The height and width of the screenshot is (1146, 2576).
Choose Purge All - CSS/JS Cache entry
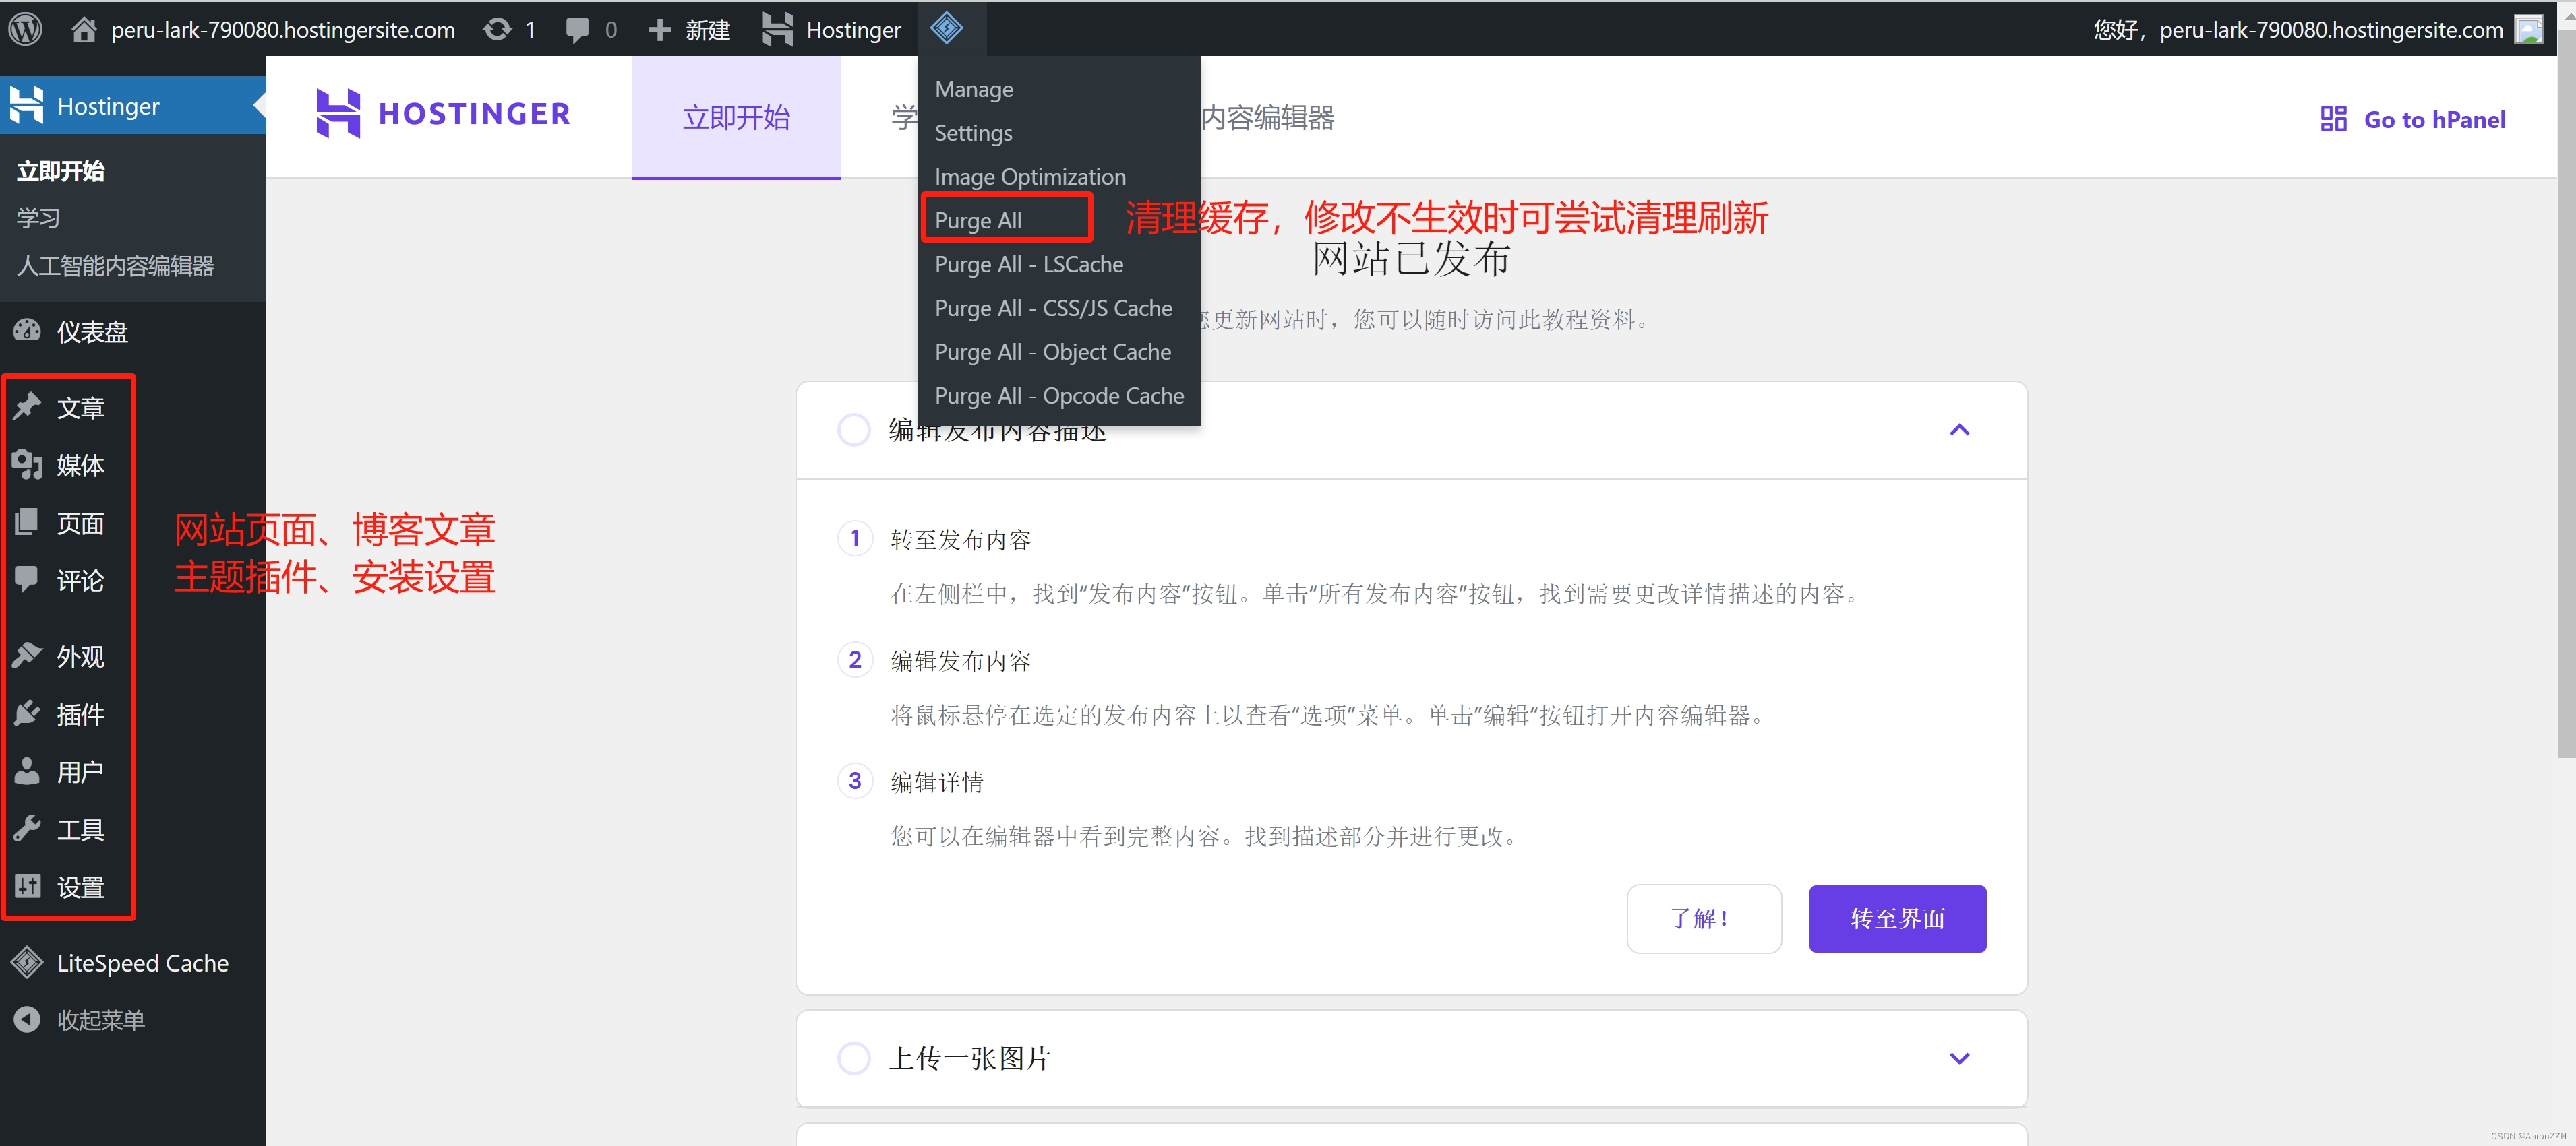(x=1059, y=309)
